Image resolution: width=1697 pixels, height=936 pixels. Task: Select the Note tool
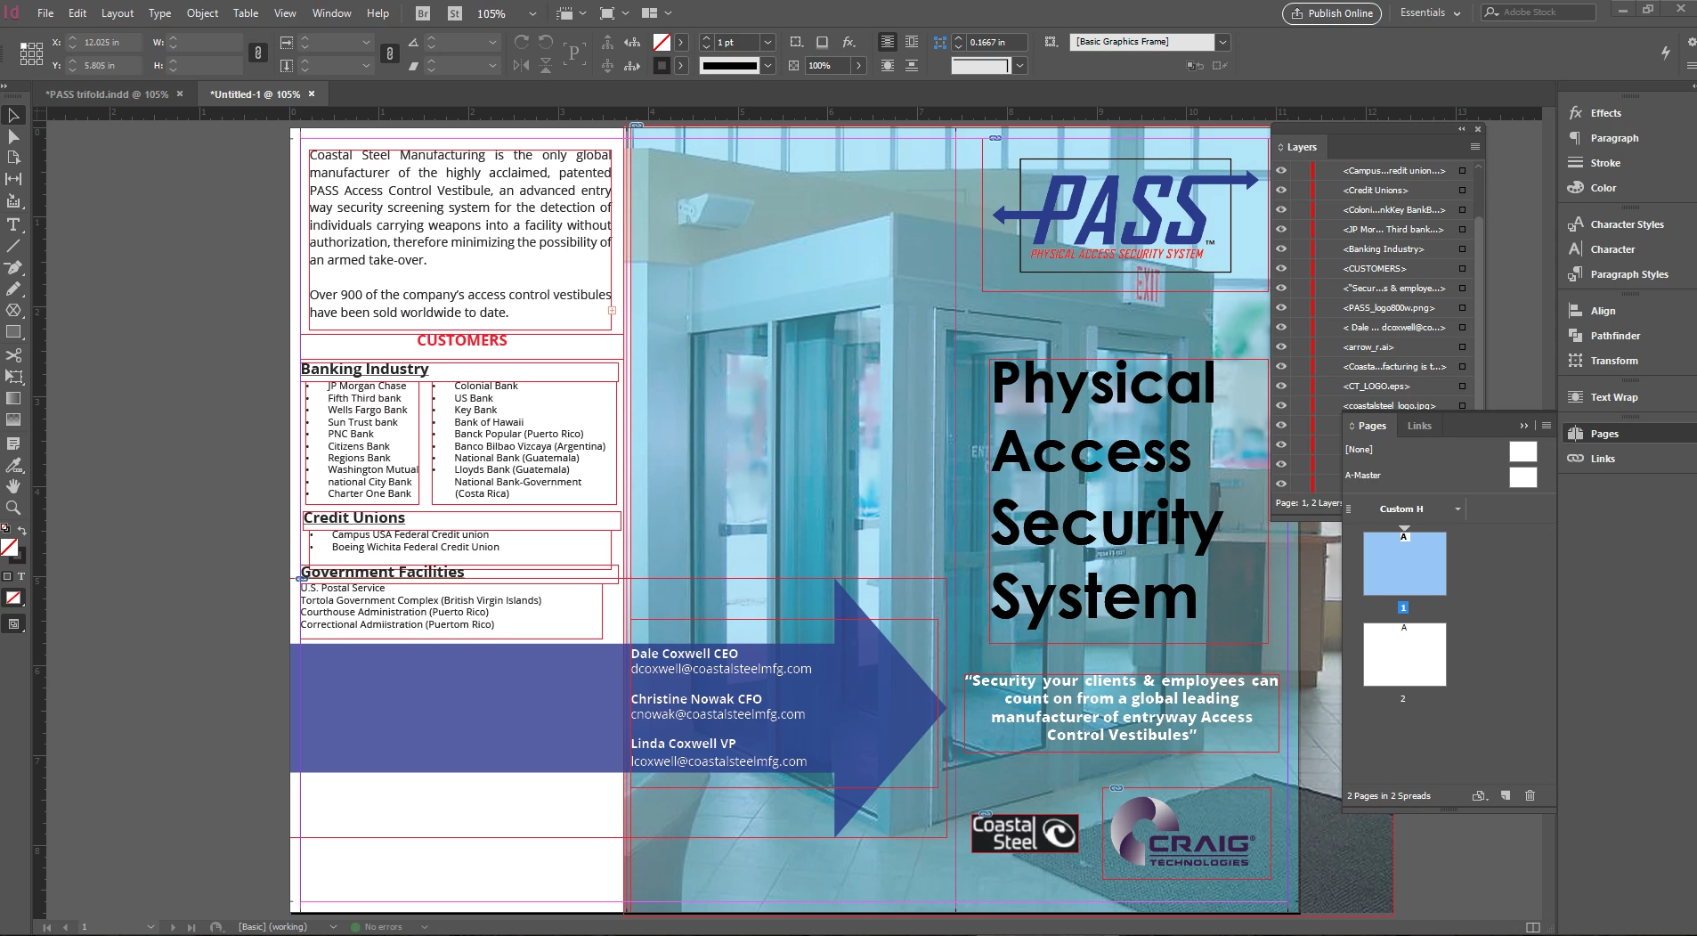click(x=13, y=443)
